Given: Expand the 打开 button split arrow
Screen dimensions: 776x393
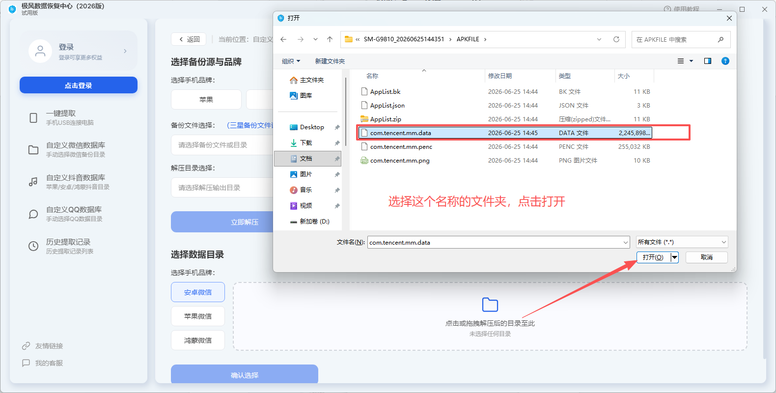Looking at the screenshot, I should click(674, 257).
